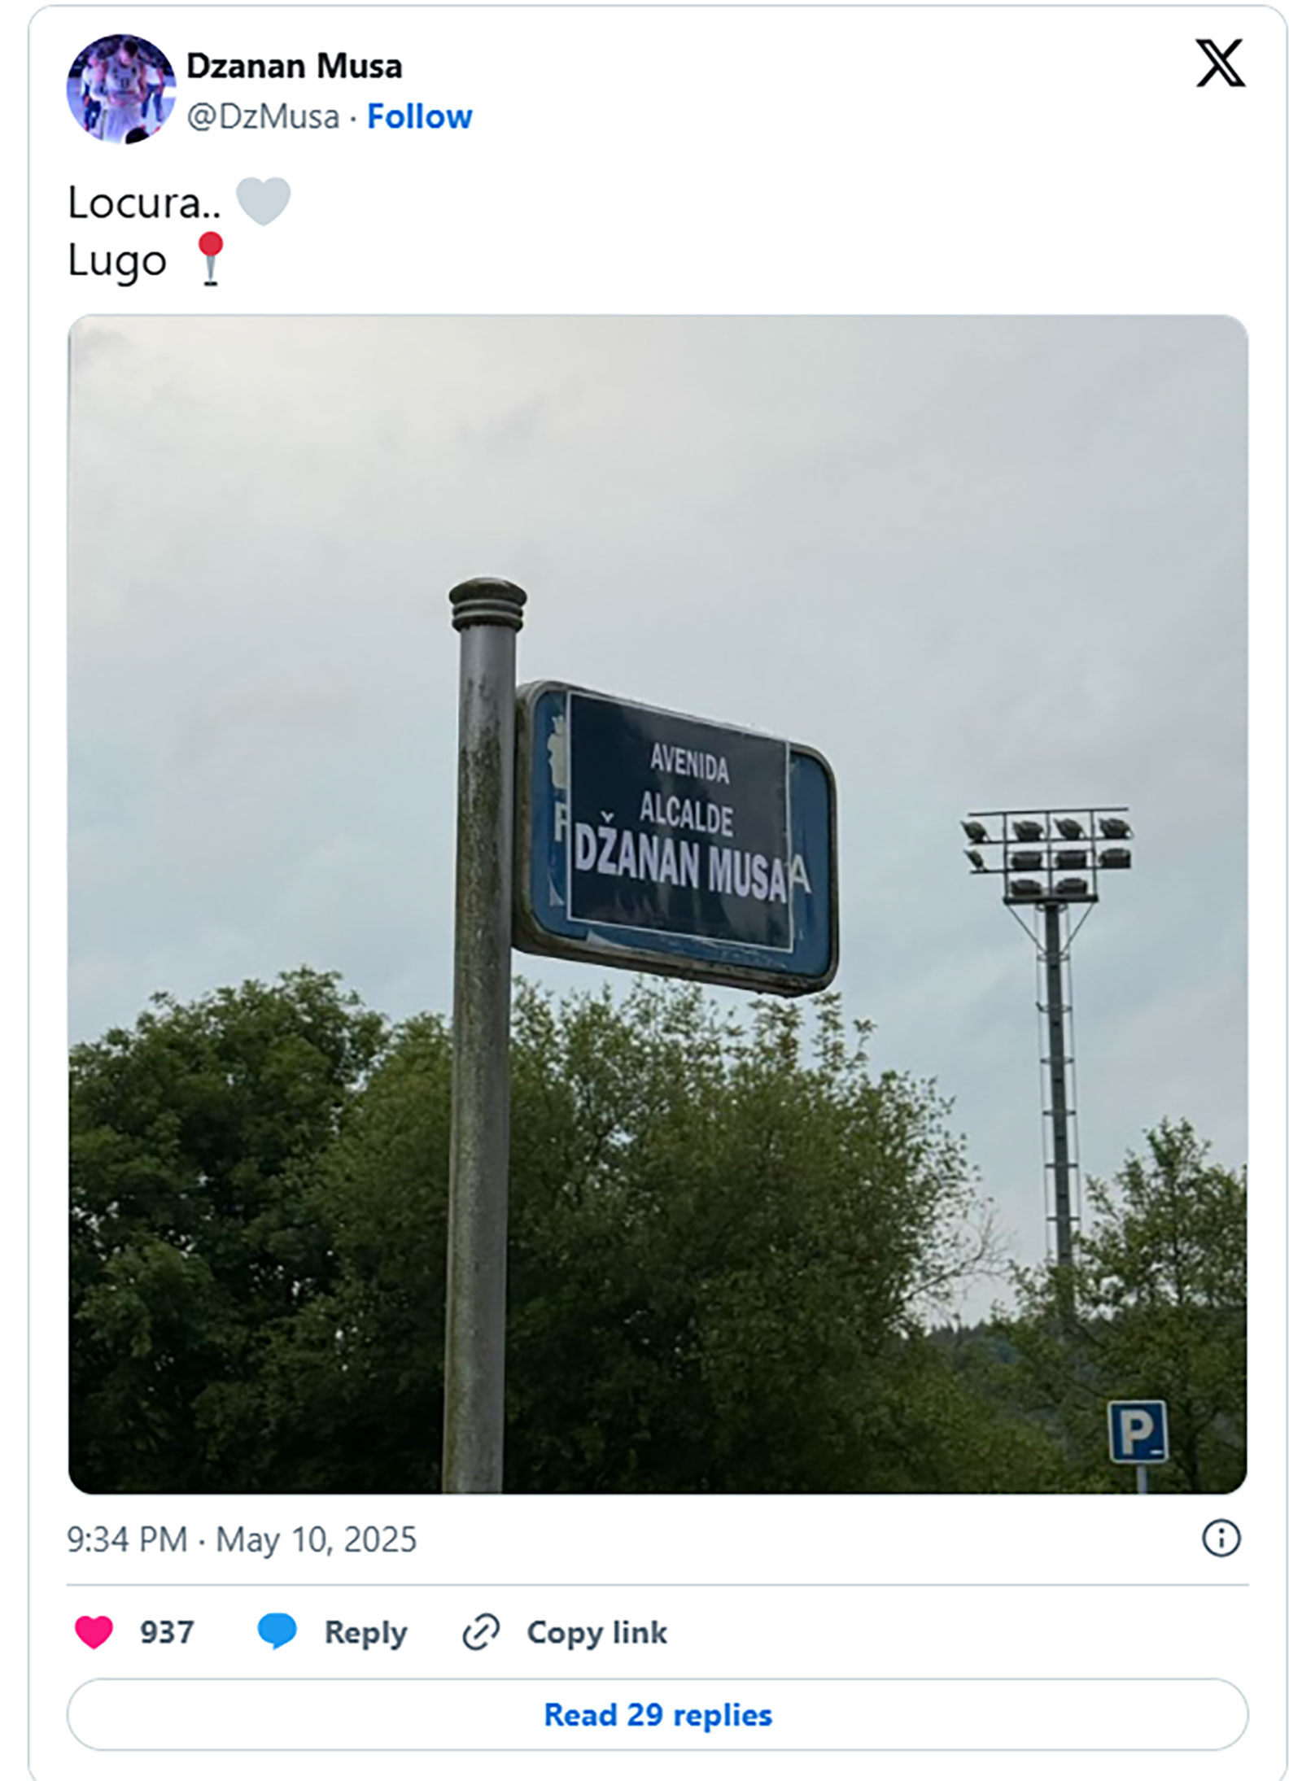The height and width of the screenshot is (1781, 1302).
Task: Select the Reply label
Action: click(x=365, y=1633)
